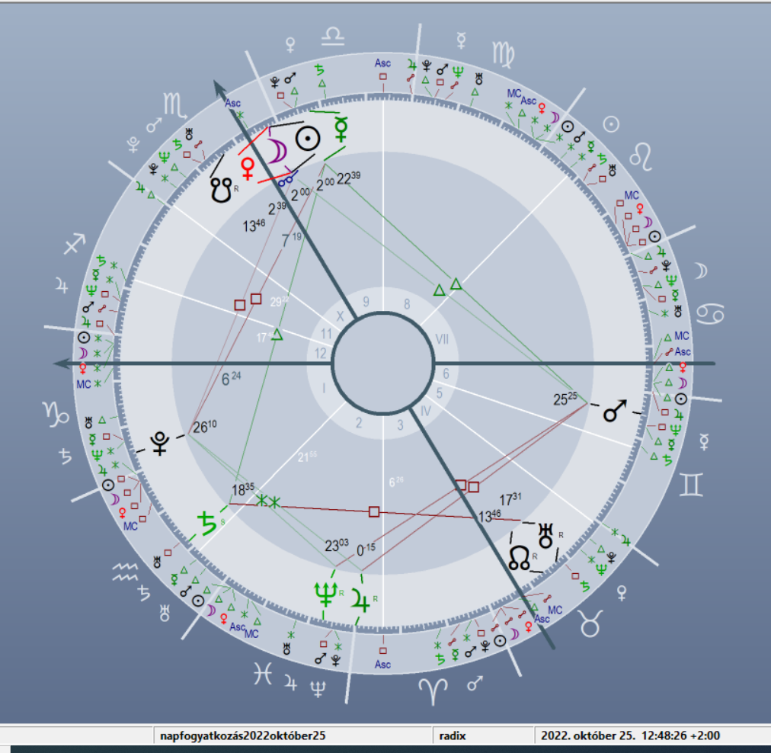Click the date and time in status bar
This screenshot has height=753, width=771.
point(630,736)
